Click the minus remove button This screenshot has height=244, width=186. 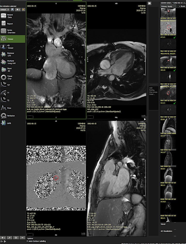pyautogui.click(x=22, y=238)
